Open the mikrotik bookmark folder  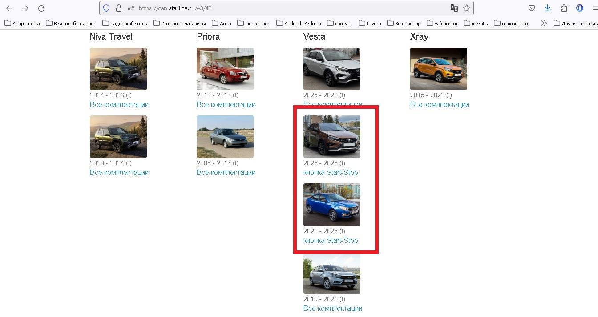(476, 24)
